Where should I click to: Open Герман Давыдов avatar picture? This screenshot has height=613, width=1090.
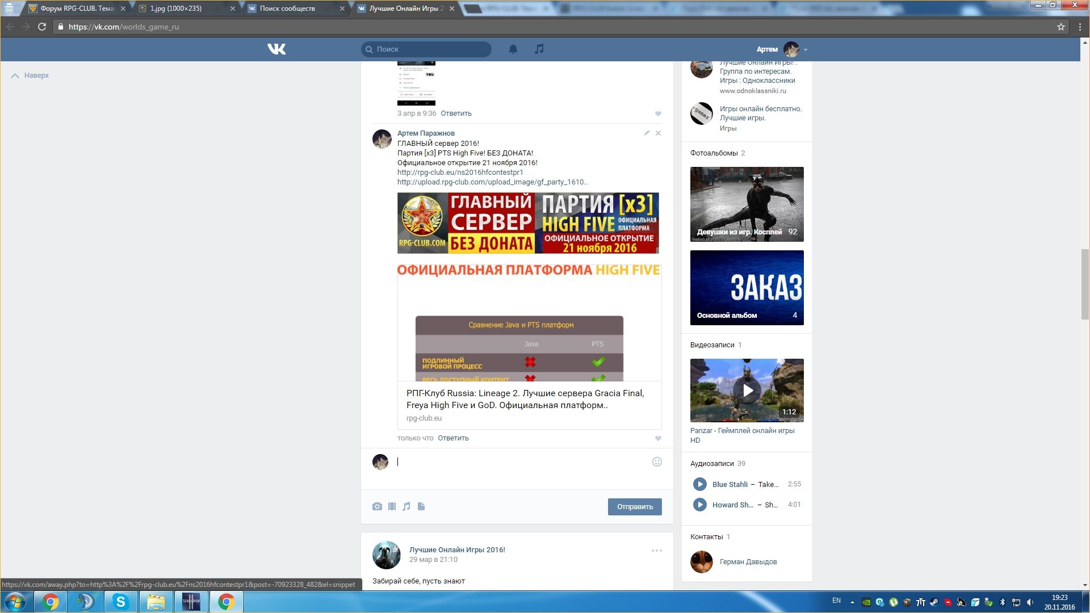point(702,562)
